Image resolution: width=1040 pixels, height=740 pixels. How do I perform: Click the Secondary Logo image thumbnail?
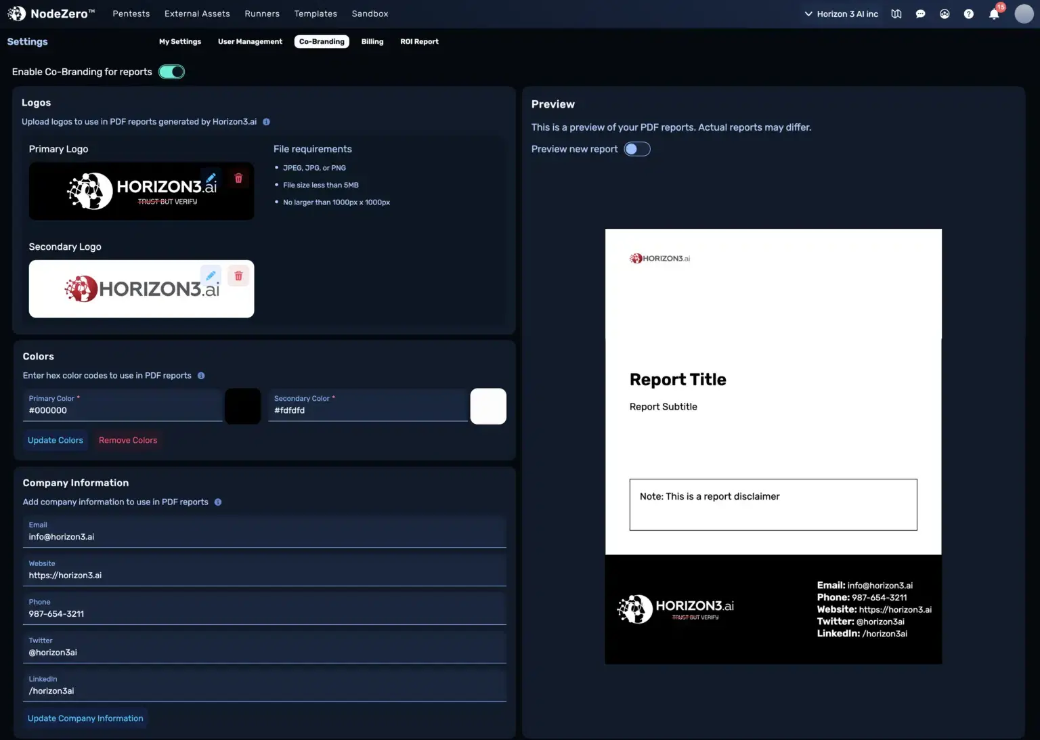tap(142, 289)
